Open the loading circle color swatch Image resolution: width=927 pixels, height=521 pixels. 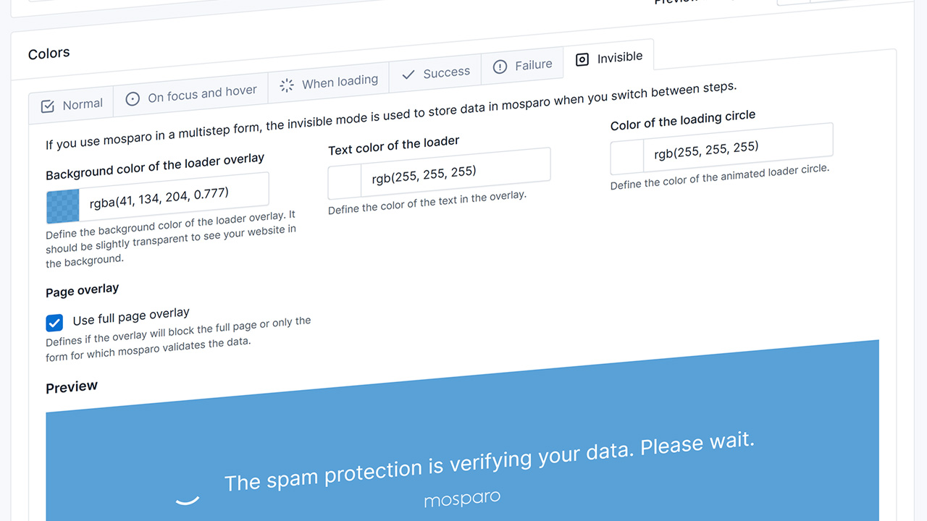[x=627, y=157]
